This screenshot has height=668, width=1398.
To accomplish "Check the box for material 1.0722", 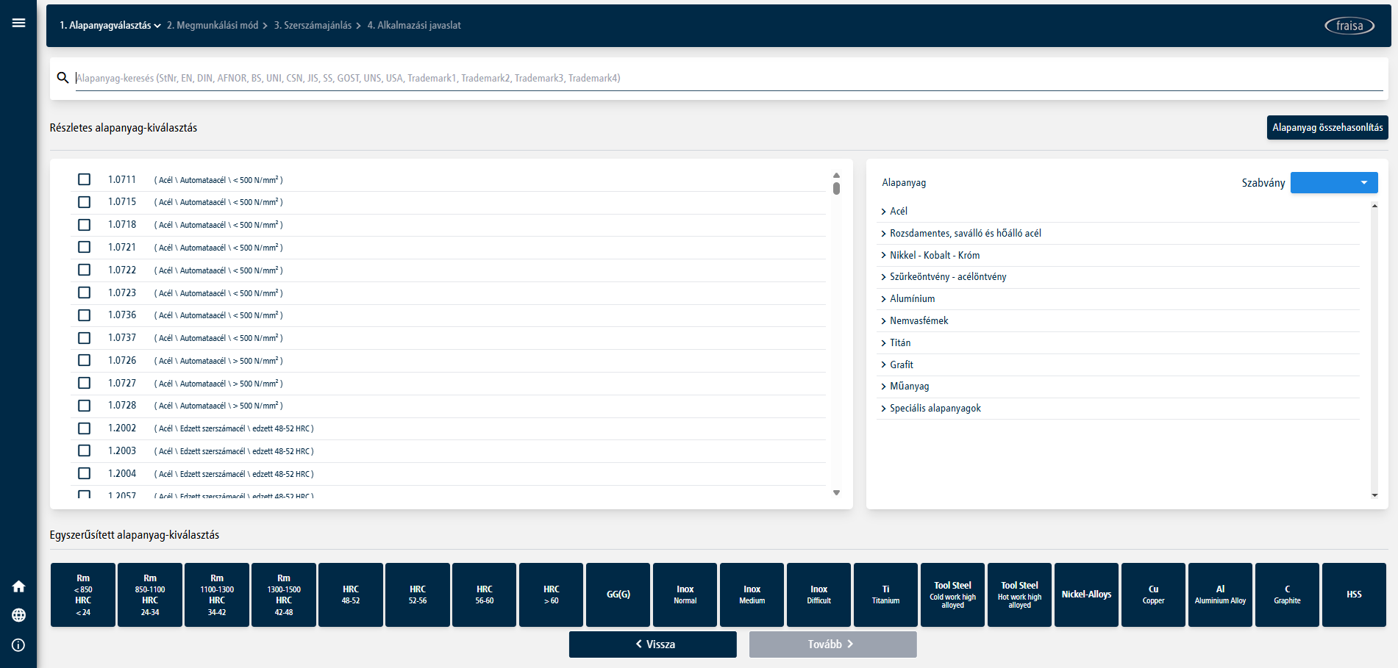I will tap(85, 270).
